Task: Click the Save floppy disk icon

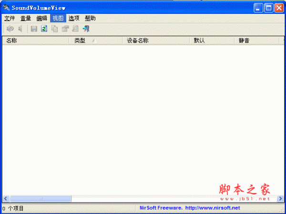Action: pyautogui.click(x=34, y=29)
